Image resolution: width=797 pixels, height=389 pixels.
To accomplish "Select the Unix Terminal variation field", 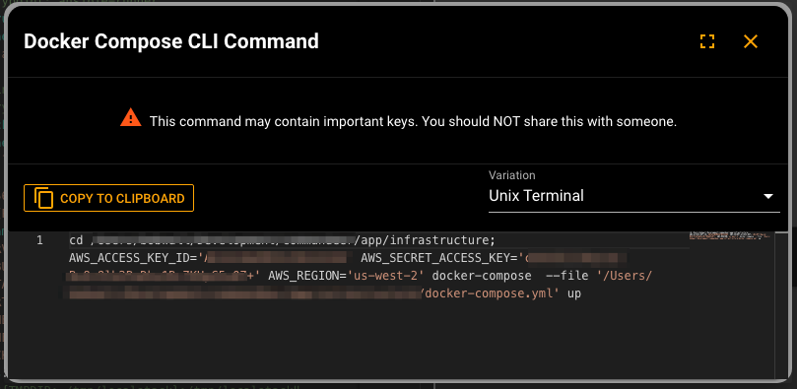I will pos(633,196).
